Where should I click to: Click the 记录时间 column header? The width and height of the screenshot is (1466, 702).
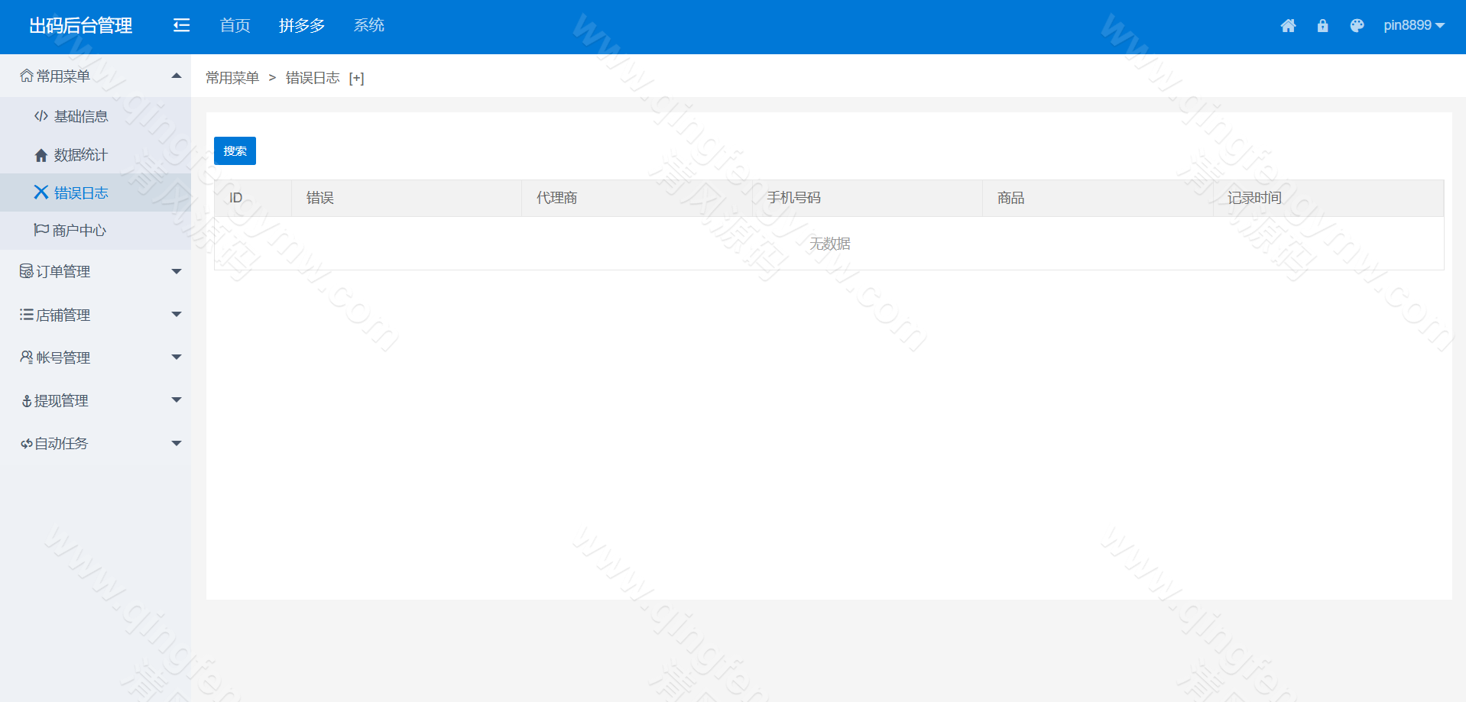[x=1254, y=198]
